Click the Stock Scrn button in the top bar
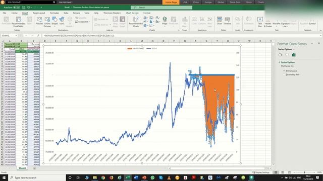This screenshot has height=181, width=323. (235, 2)
